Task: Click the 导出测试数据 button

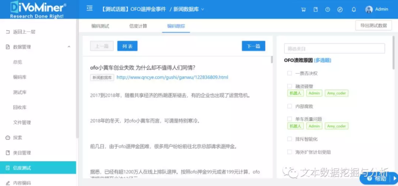Action: pos(374,25)
